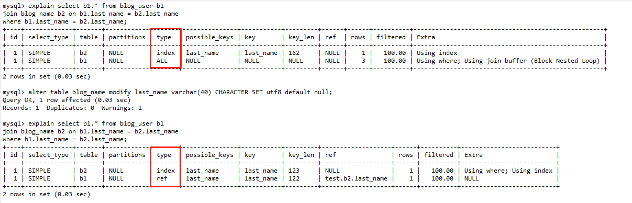Click key_len value 123

click(294, 171)
